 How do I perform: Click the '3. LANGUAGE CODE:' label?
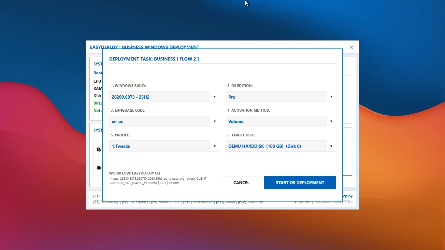(x=128, y=110)
